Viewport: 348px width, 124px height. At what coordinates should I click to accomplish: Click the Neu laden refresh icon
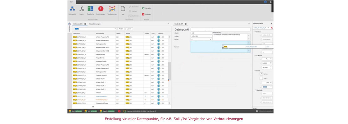pos(143,8)
